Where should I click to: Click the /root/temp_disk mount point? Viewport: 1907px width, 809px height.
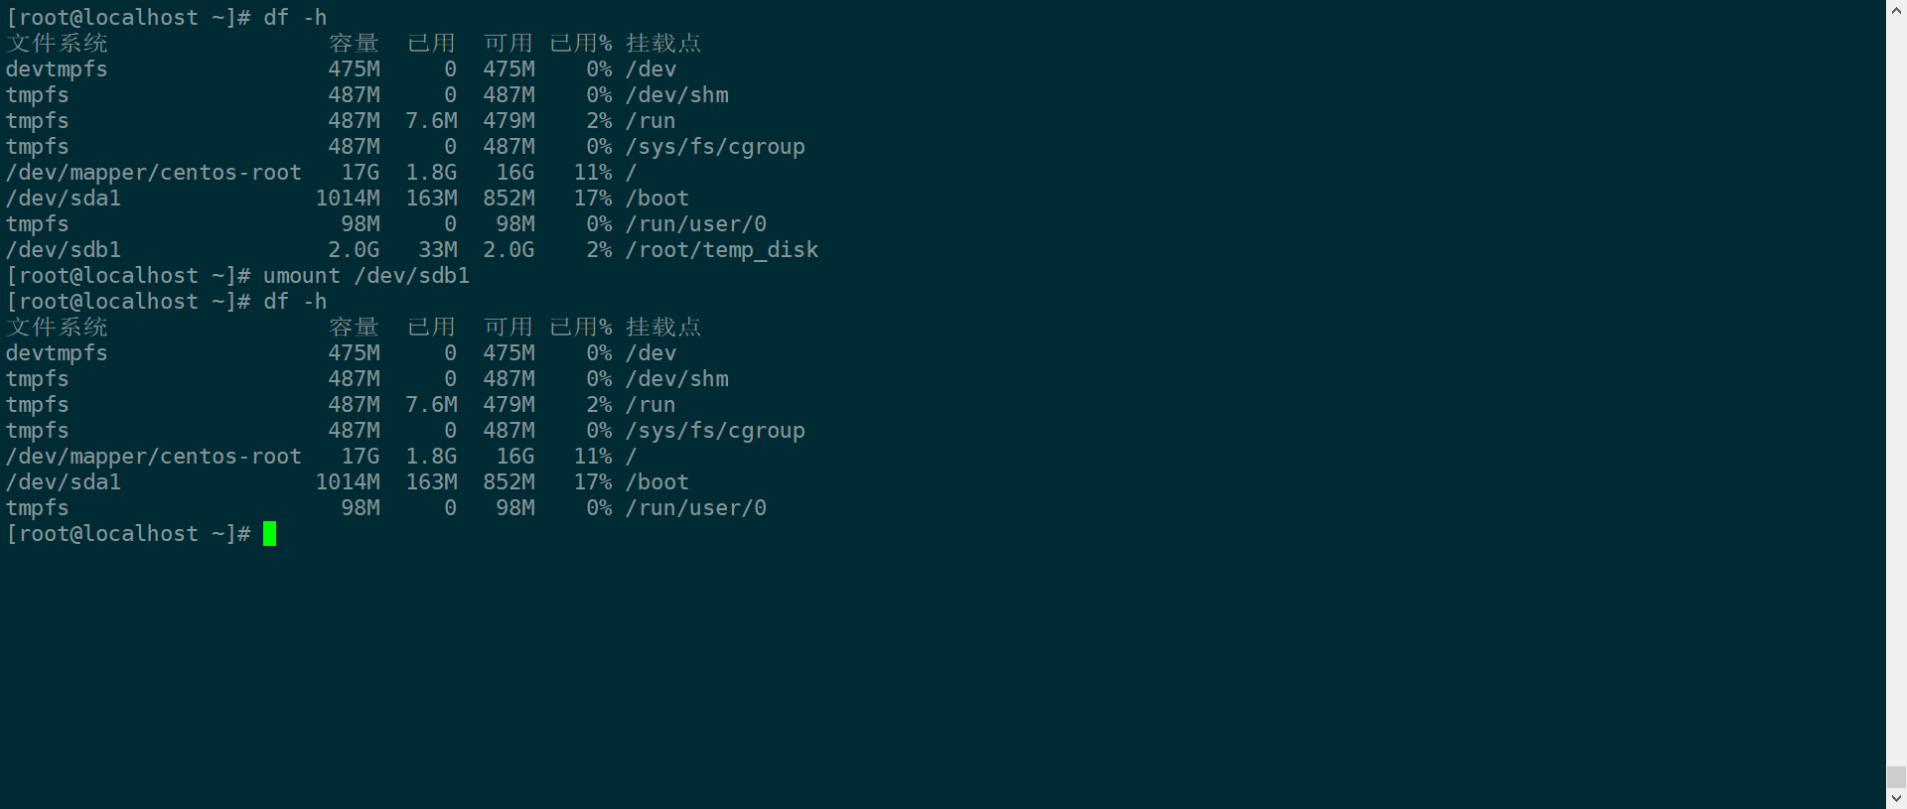tap(722, 250)
